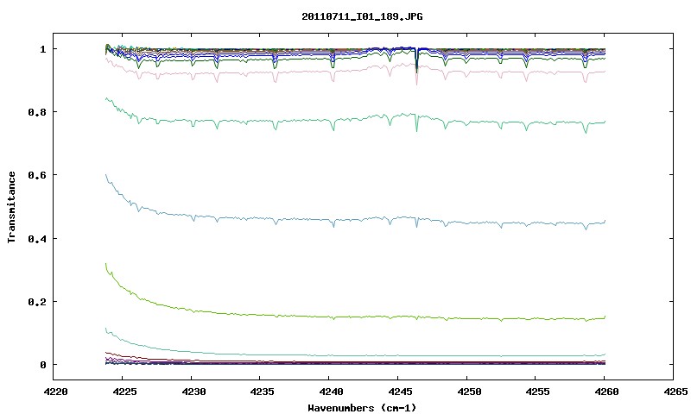Click the x-axis tick label 4240
This screenshot has width=691, height=414.
point(331,392)
